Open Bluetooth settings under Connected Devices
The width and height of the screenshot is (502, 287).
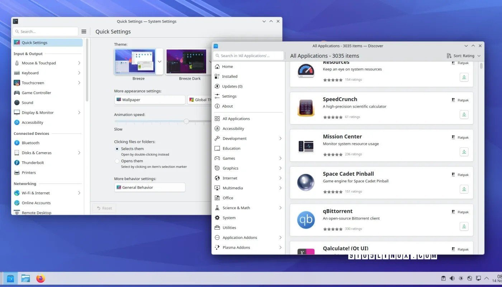[x=30, y=142]
